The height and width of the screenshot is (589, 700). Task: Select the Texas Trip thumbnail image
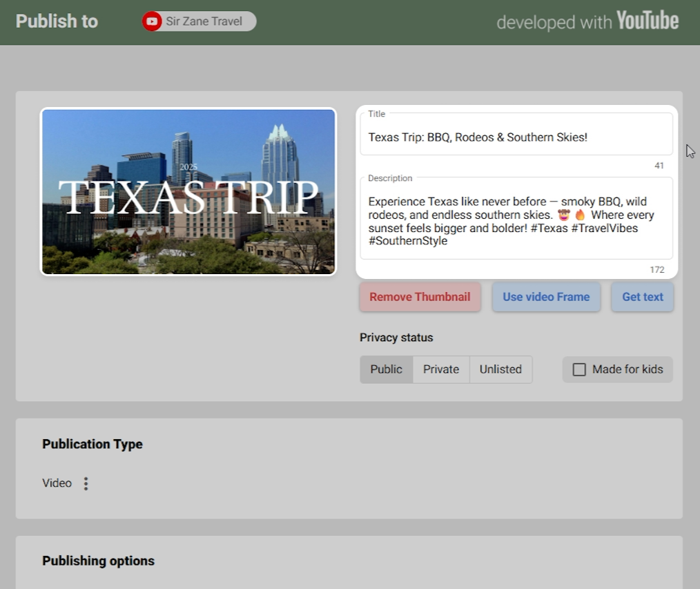(188, 191)
